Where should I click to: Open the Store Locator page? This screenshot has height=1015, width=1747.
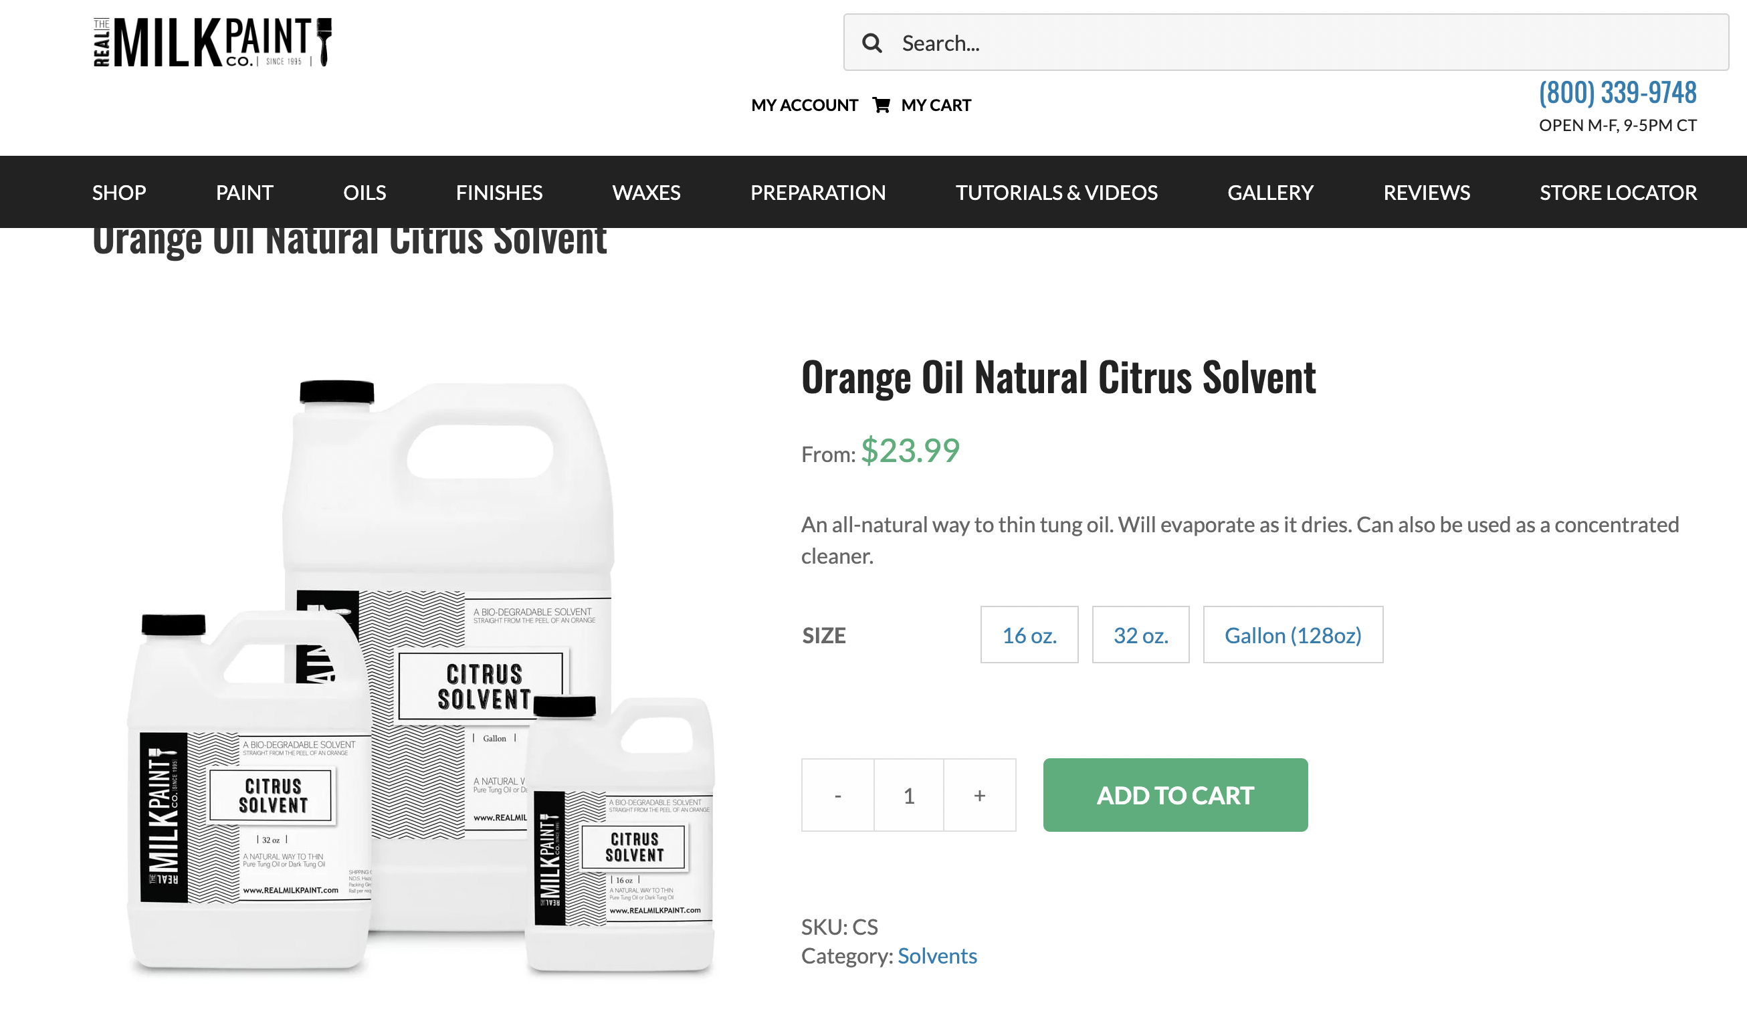pos(1618,193)
